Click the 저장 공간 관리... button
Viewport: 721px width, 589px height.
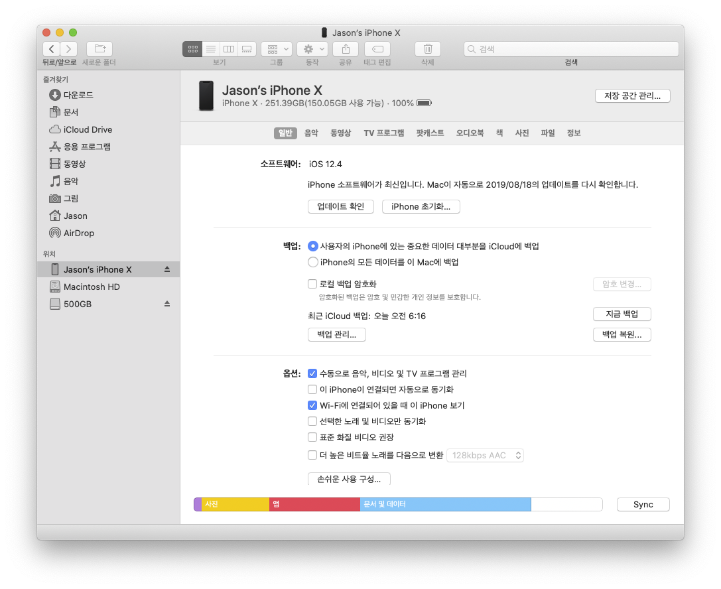point(632,96)
